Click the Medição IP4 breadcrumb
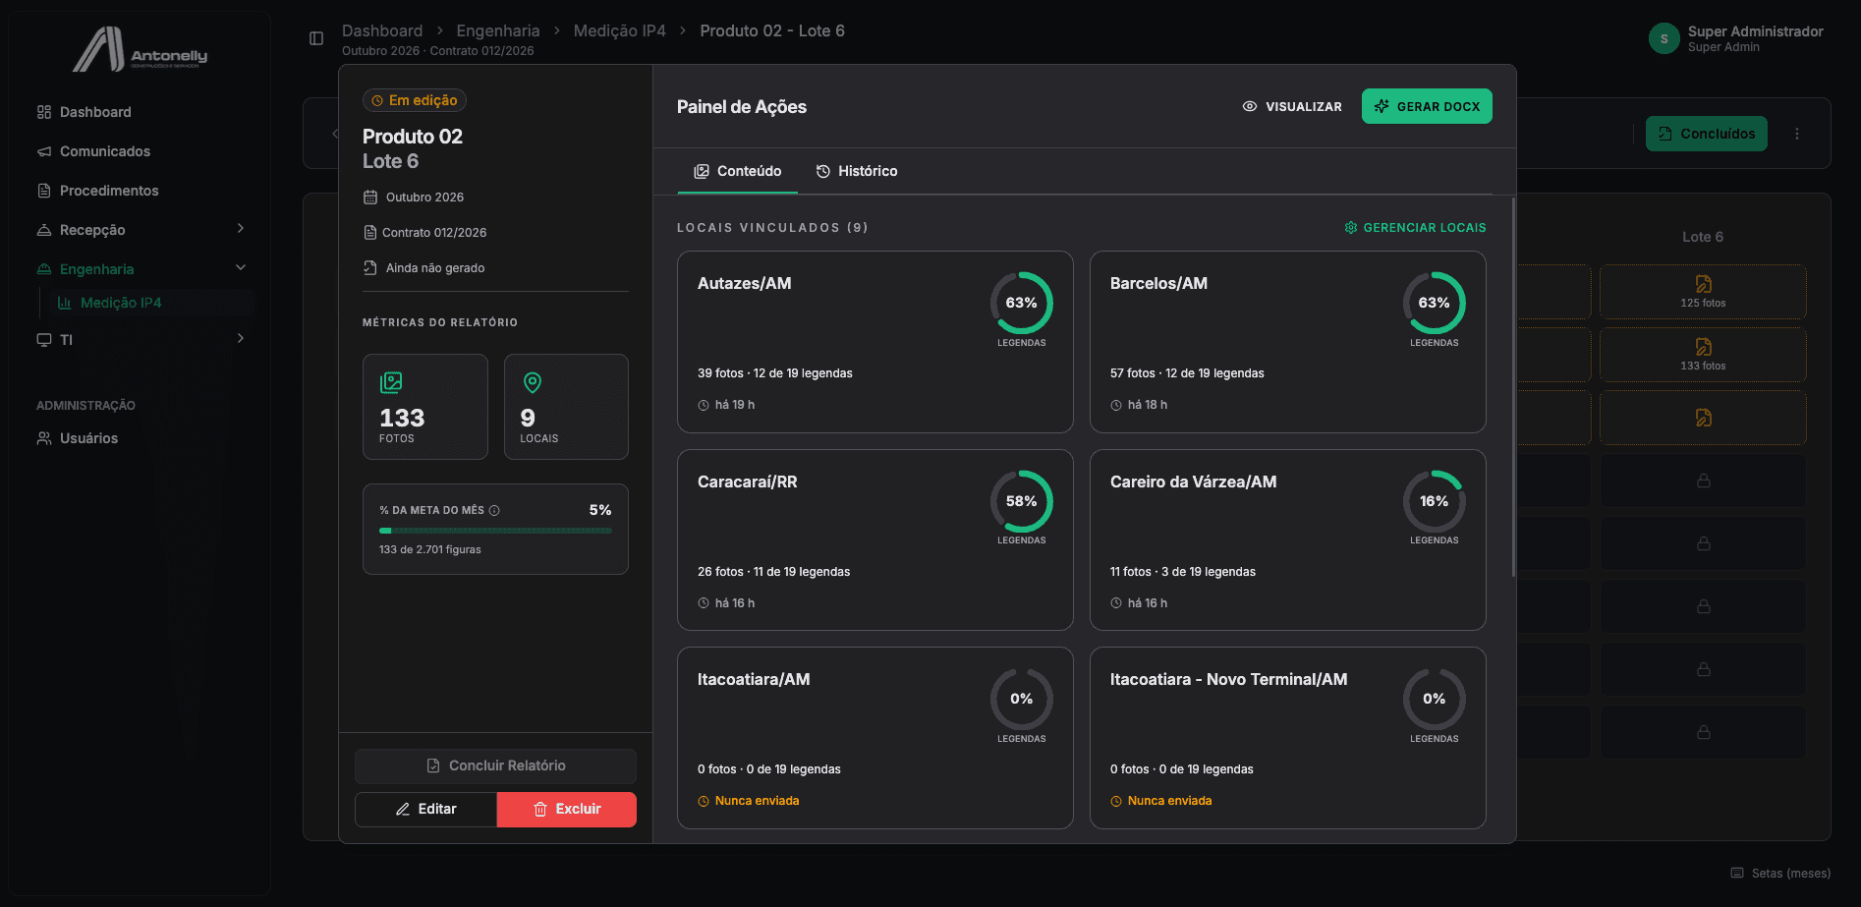Viewport: 1861px width, 907px height. click(620, 30)
